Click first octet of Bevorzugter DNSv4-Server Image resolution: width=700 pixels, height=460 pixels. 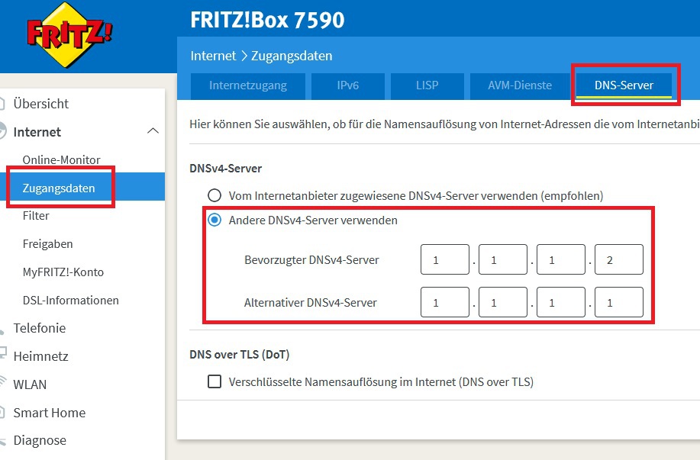(444, 259)
